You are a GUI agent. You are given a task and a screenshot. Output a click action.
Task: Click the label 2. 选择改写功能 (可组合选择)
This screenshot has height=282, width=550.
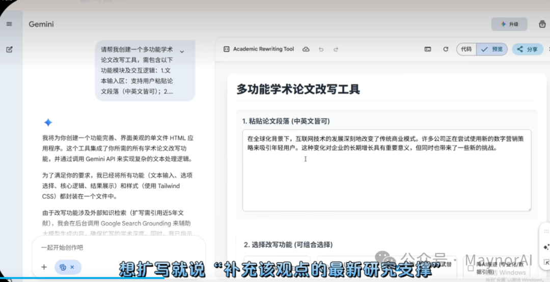[x=288, y=244]
